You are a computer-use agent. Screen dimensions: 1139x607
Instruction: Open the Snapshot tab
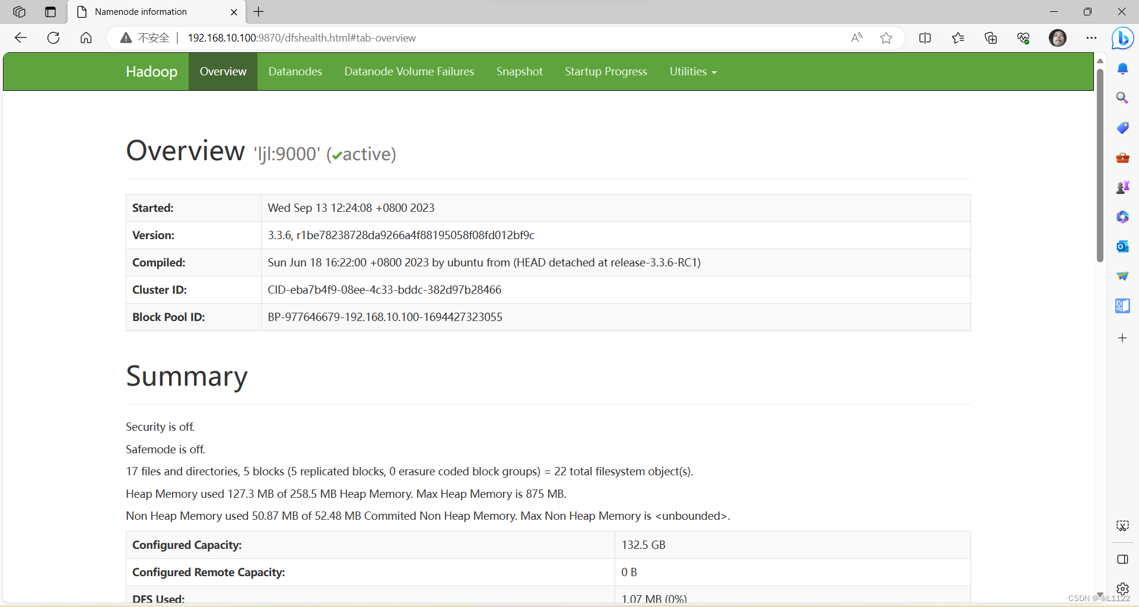point(520,72)
